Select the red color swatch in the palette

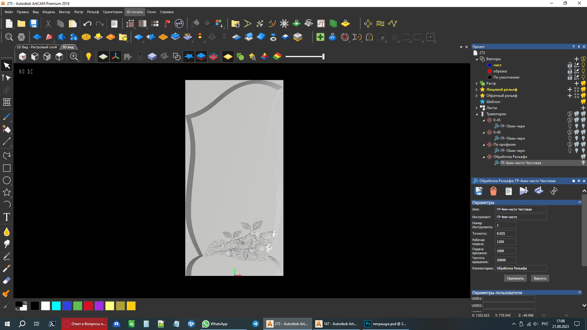click(88, 306)
